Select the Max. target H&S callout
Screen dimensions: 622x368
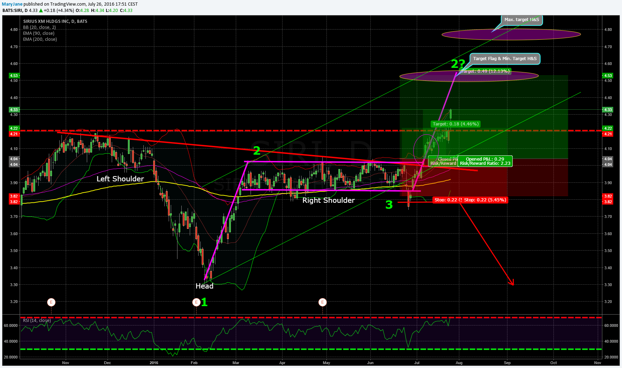521,20
